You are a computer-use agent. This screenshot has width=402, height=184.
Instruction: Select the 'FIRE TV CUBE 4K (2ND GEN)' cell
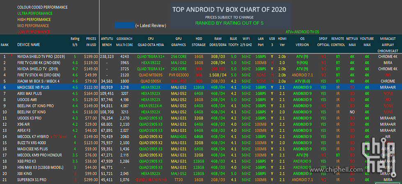tap(39, 62)
